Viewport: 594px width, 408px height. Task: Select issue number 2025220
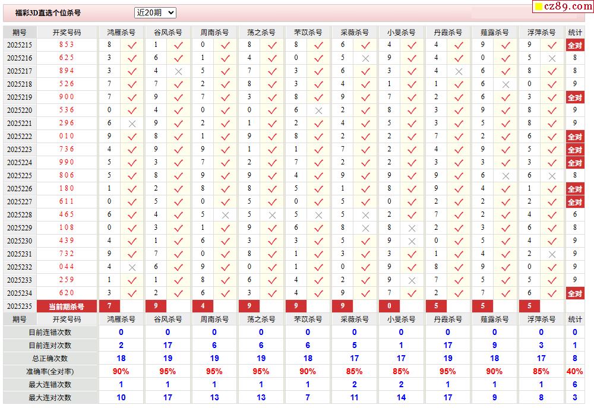(x=20, y=110)
